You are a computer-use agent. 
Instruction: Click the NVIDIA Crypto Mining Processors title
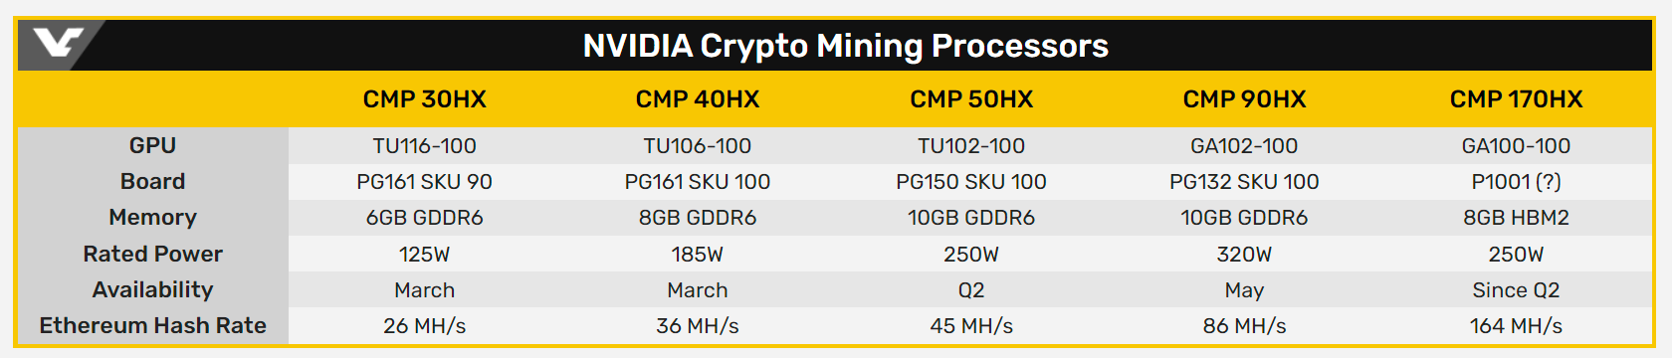click(x=845, y=46)
